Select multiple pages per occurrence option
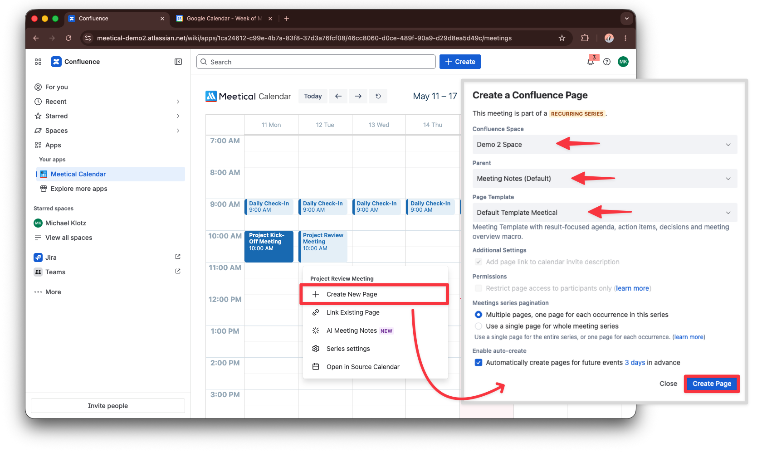The width and height of the screenshot is (762, 452). 478,315
